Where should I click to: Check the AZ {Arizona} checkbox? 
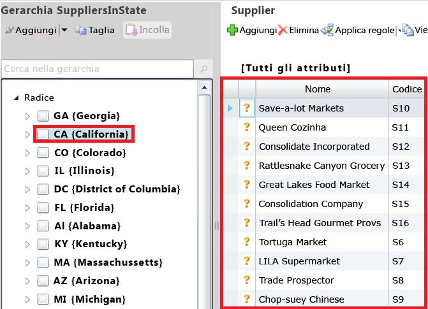point(43,281)
